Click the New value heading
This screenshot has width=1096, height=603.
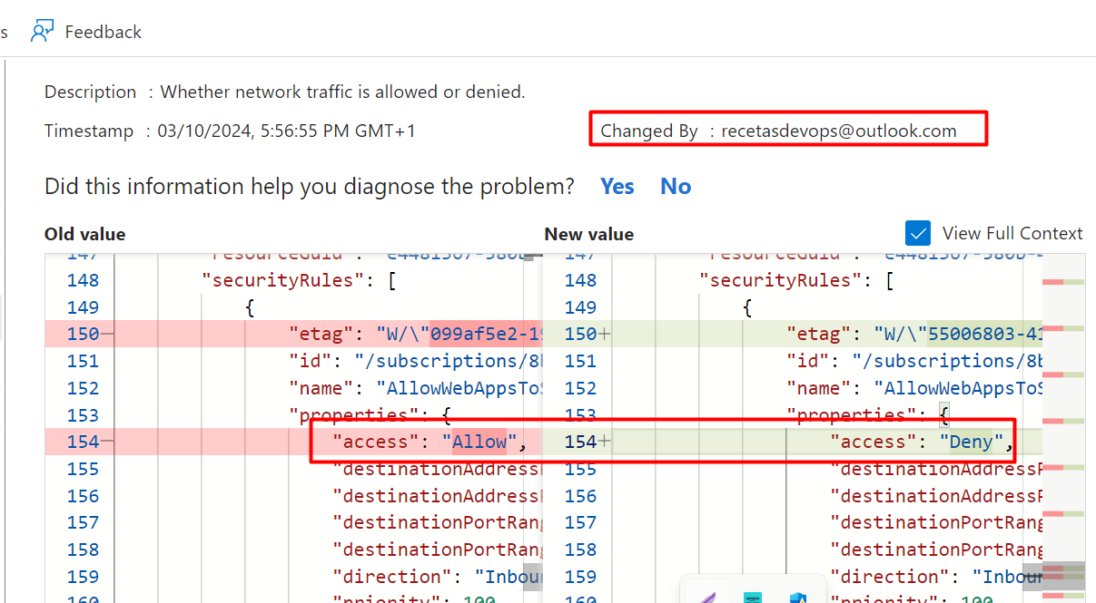[589, 234]
